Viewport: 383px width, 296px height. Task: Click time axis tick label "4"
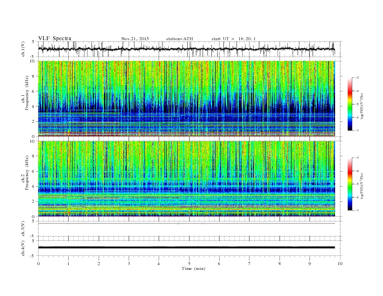coord(159,264)
